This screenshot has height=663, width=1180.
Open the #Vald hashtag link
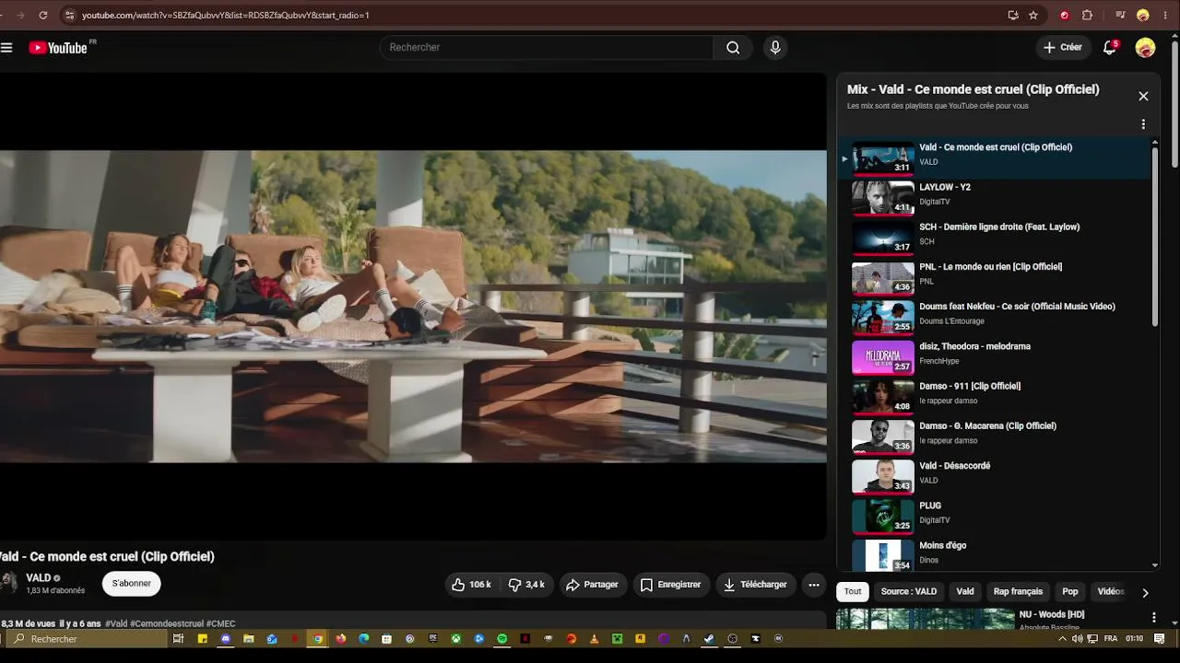coord(116,624)
